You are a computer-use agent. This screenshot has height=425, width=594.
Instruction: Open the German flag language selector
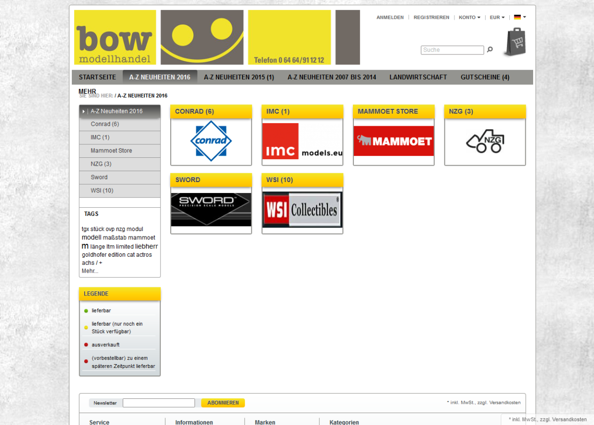(520, 17)
